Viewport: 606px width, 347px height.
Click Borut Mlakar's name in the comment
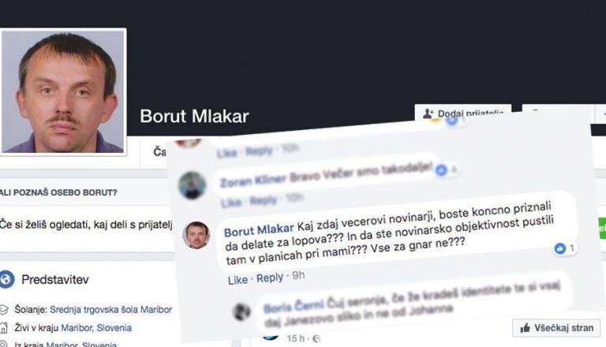pyautogui.click(x=259, y=230)
